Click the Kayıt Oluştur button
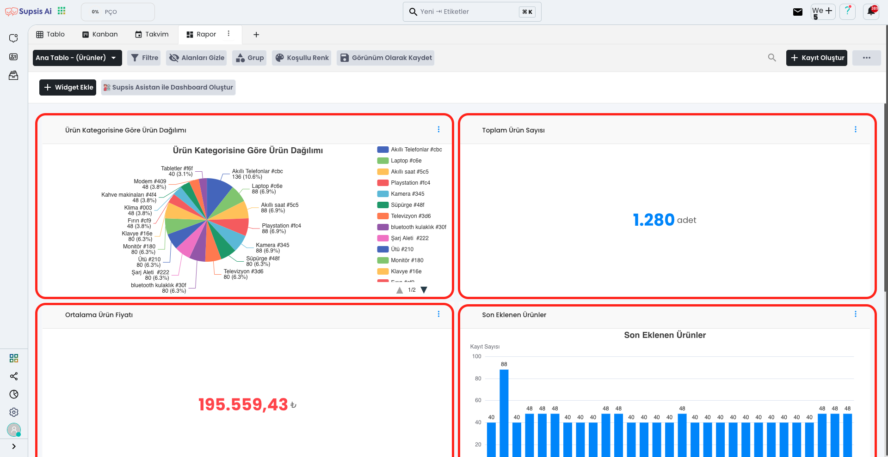 pos(817,58)
